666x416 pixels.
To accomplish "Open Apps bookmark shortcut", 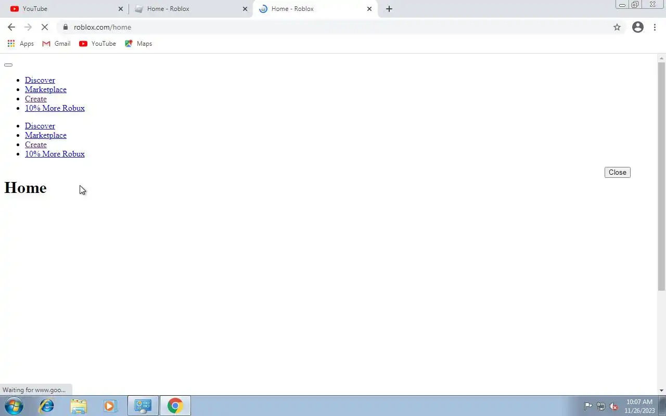I will pyautogui.click(x=21, y=44).
